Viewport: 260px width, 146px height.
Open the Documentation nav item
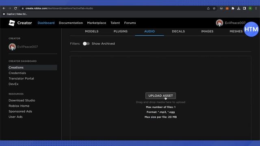coord(71,23)
